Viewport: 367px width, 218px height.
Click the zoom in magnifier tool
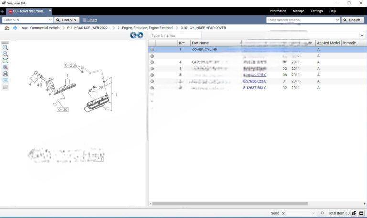point(5,48)
